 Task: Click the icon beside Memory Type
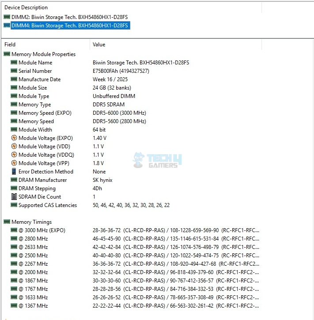pyautogui.click(x=14, y=104)
